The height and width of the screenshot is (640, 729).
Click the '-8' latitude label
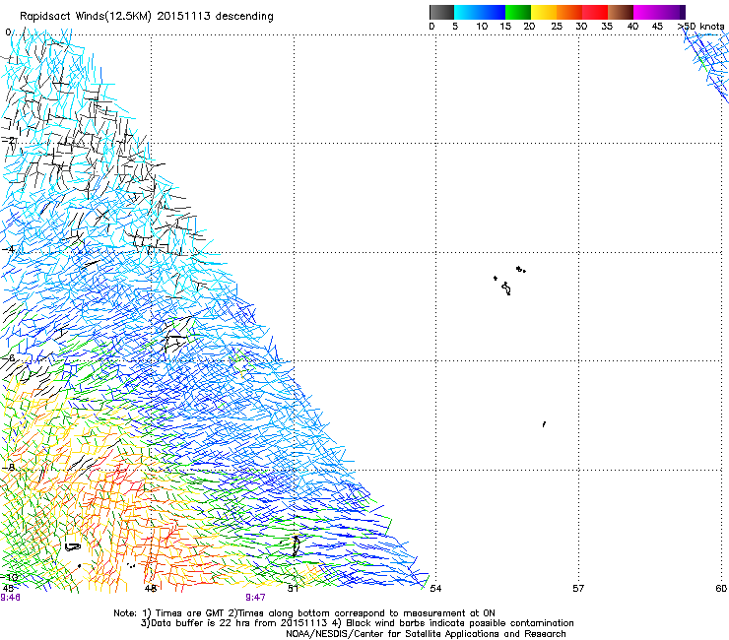(9, 467)
